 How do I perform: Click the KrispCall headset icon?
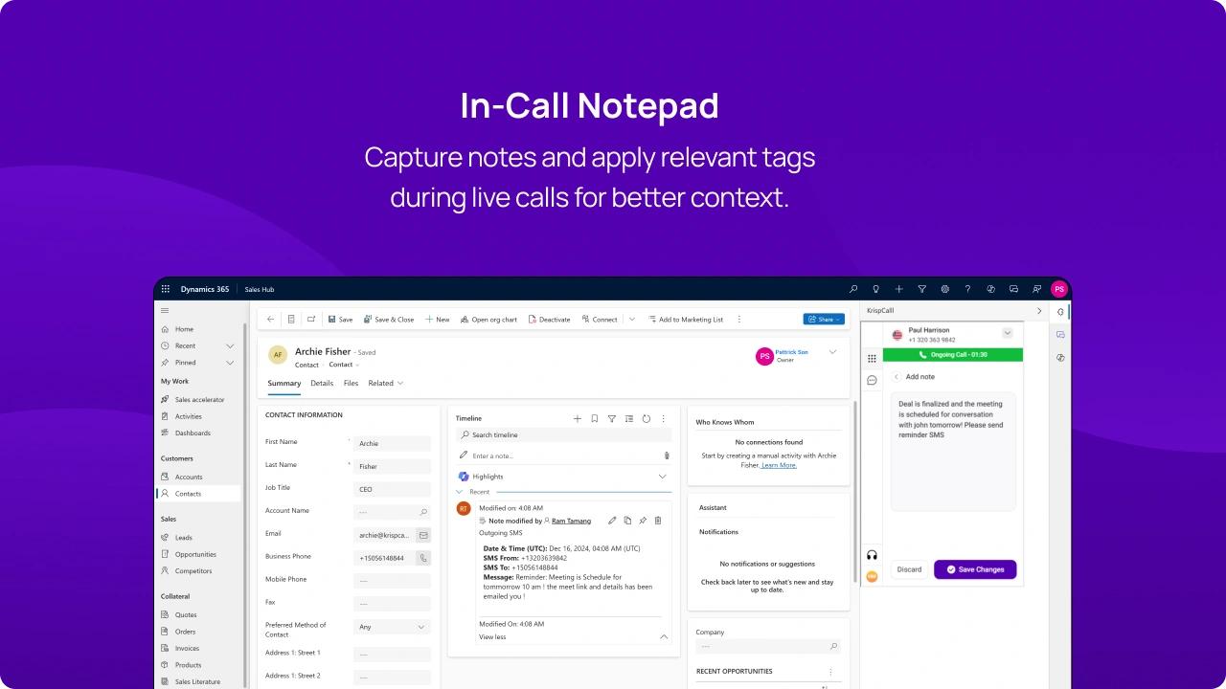coord(872,555)
